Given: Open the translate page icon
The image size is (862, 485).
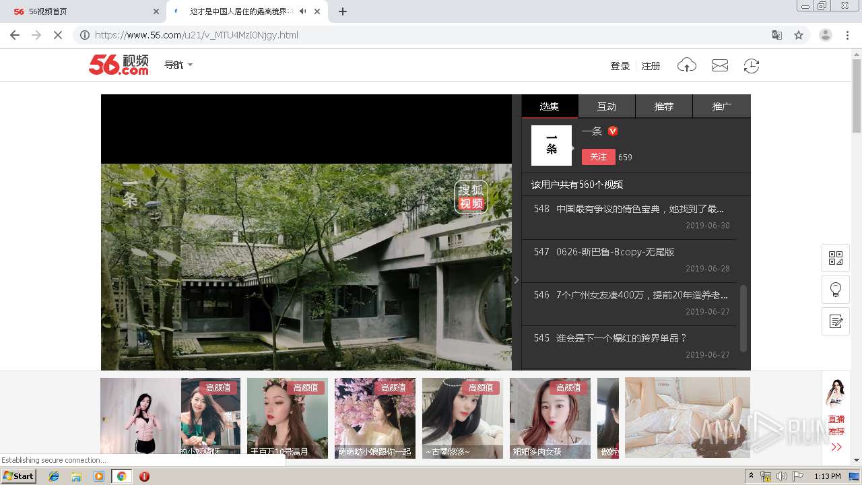Looking at the screenshot, I should 777,35.
